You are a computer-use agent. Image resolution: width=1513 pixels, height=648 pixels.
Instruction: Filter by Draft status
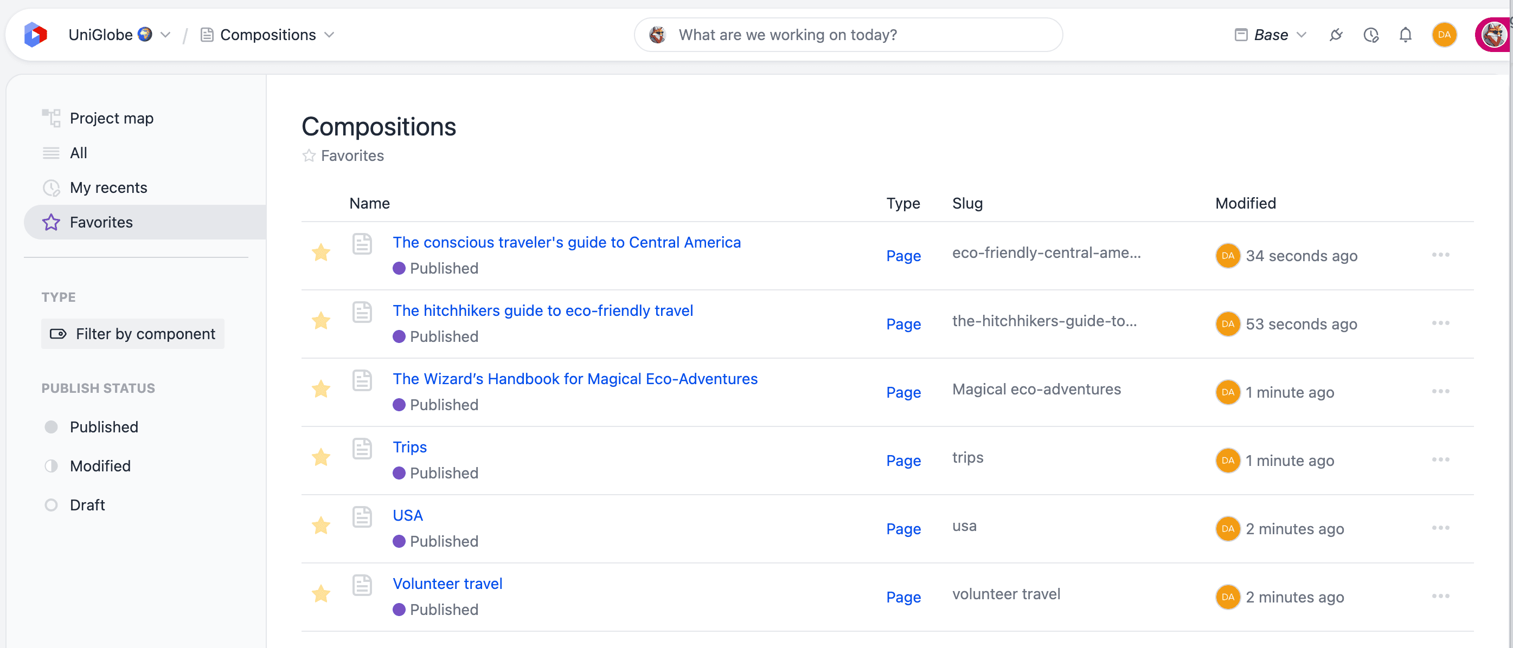(x=75, y=505)
